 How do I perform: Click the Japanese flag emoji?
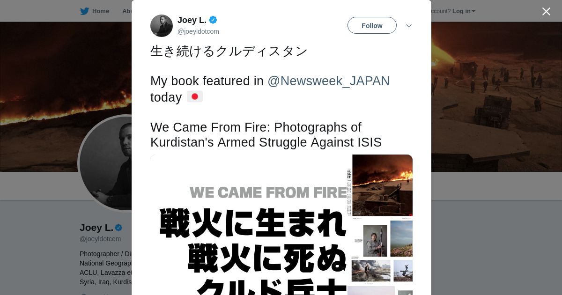click(195, 97)
